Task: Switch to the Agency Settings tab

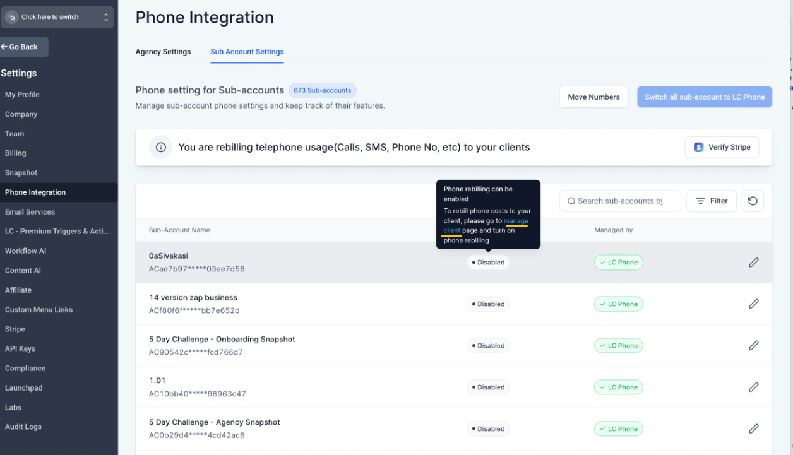Action: 163,52
